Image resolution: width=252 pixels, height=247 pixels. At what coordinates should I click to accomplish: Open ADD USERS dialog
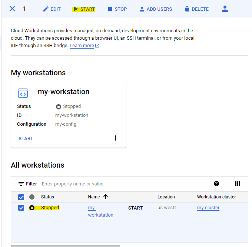click(x=156, y=9)
